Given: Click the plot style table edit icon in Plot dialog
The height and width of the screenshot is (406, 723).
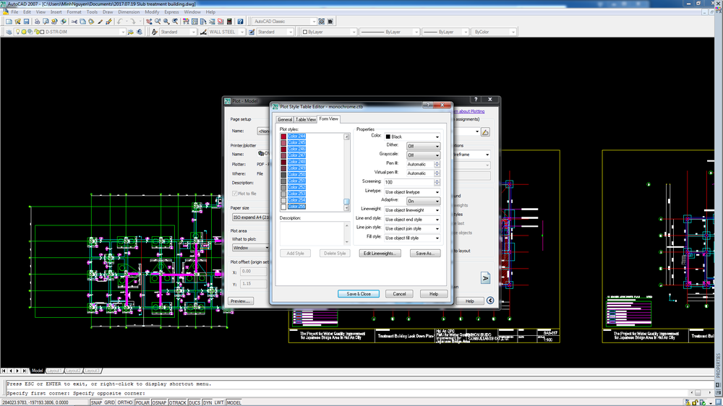Looking at the screenshot, I should pos(485,131).
